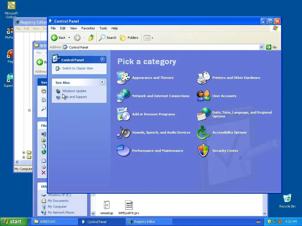The height and width of the screenshot is (226, 302).
Task: Open the Tools menu
Action: 103,28
